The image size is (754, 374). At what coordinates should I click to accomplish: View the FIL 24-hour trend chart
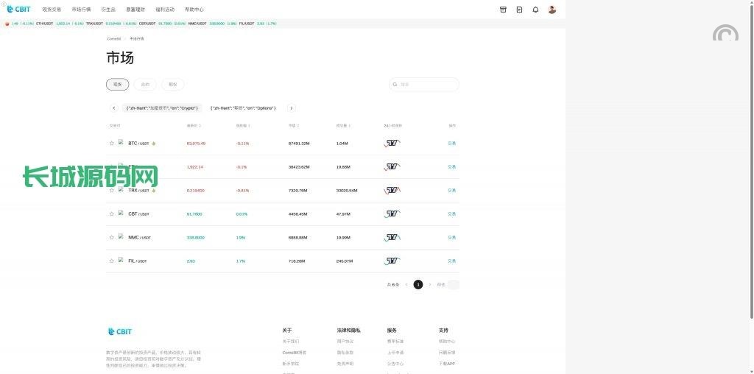point(392,261)
